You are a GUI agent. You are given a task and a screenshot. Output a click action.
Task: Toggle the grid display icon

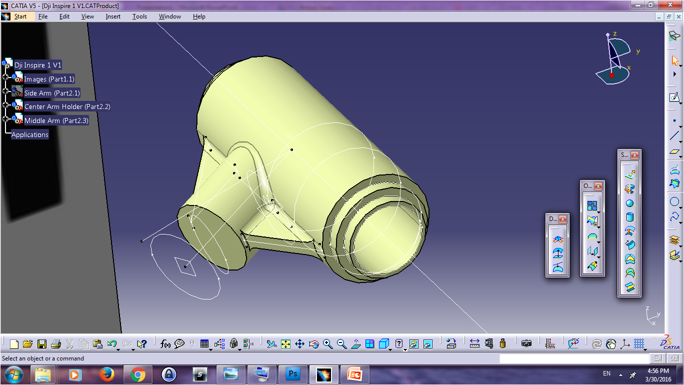(639, 343)
